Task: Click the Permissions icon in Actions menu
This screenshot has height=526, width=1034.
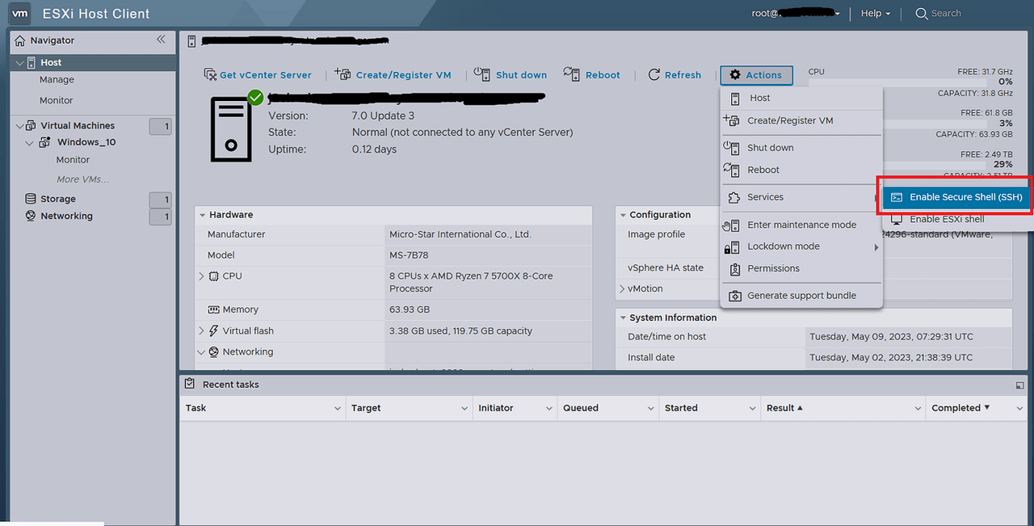Action: [734, 269]
